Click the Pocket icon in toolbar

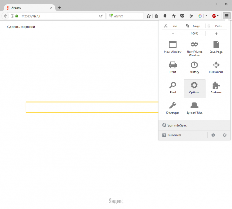[x=182, y=16]
